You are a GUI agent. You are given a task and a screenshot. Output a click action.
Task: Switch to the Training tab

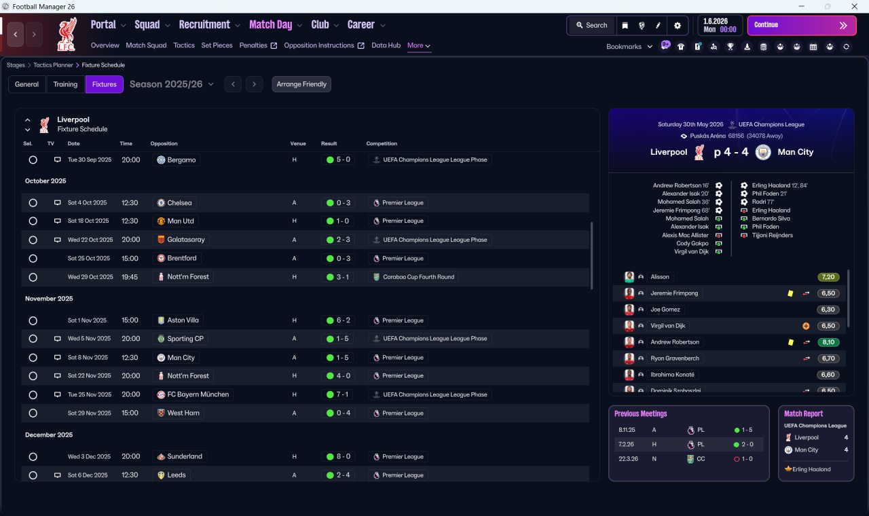click(66, 84)
